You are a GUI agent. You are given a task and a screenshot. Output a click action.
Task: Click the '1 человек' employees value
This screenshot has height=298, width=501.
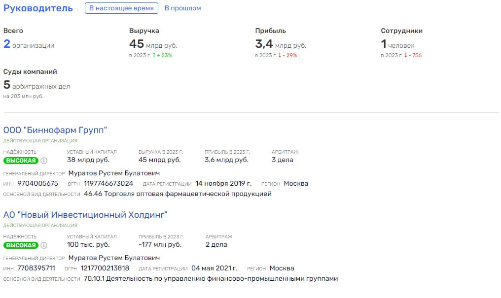click(397, 44)
